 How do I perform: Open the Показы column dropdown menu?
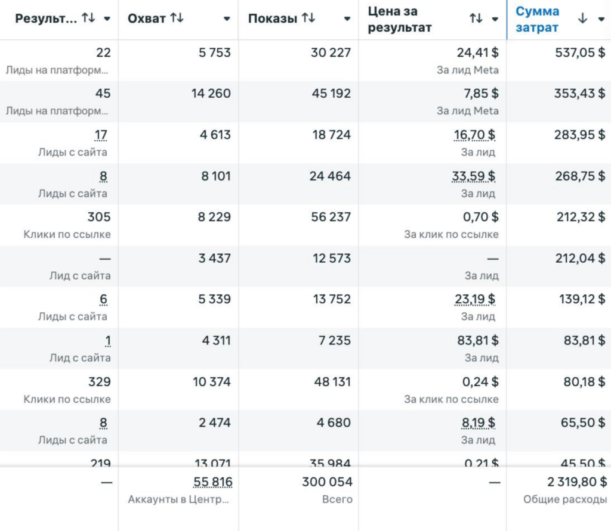[x=347, y=19]
